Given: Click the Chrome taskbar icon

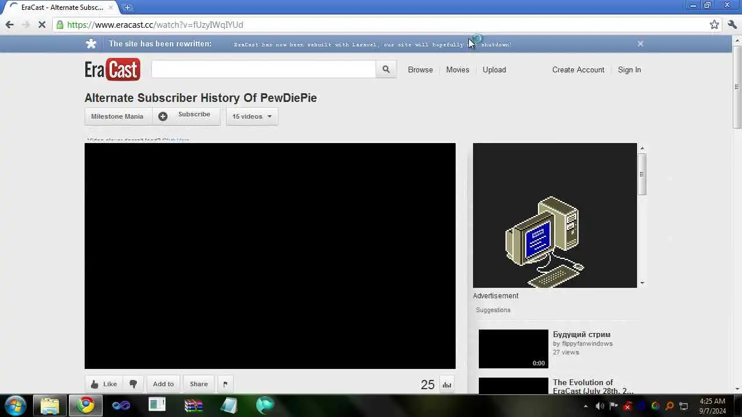Looking at the screenshot, I should click(x=86, y=405).
